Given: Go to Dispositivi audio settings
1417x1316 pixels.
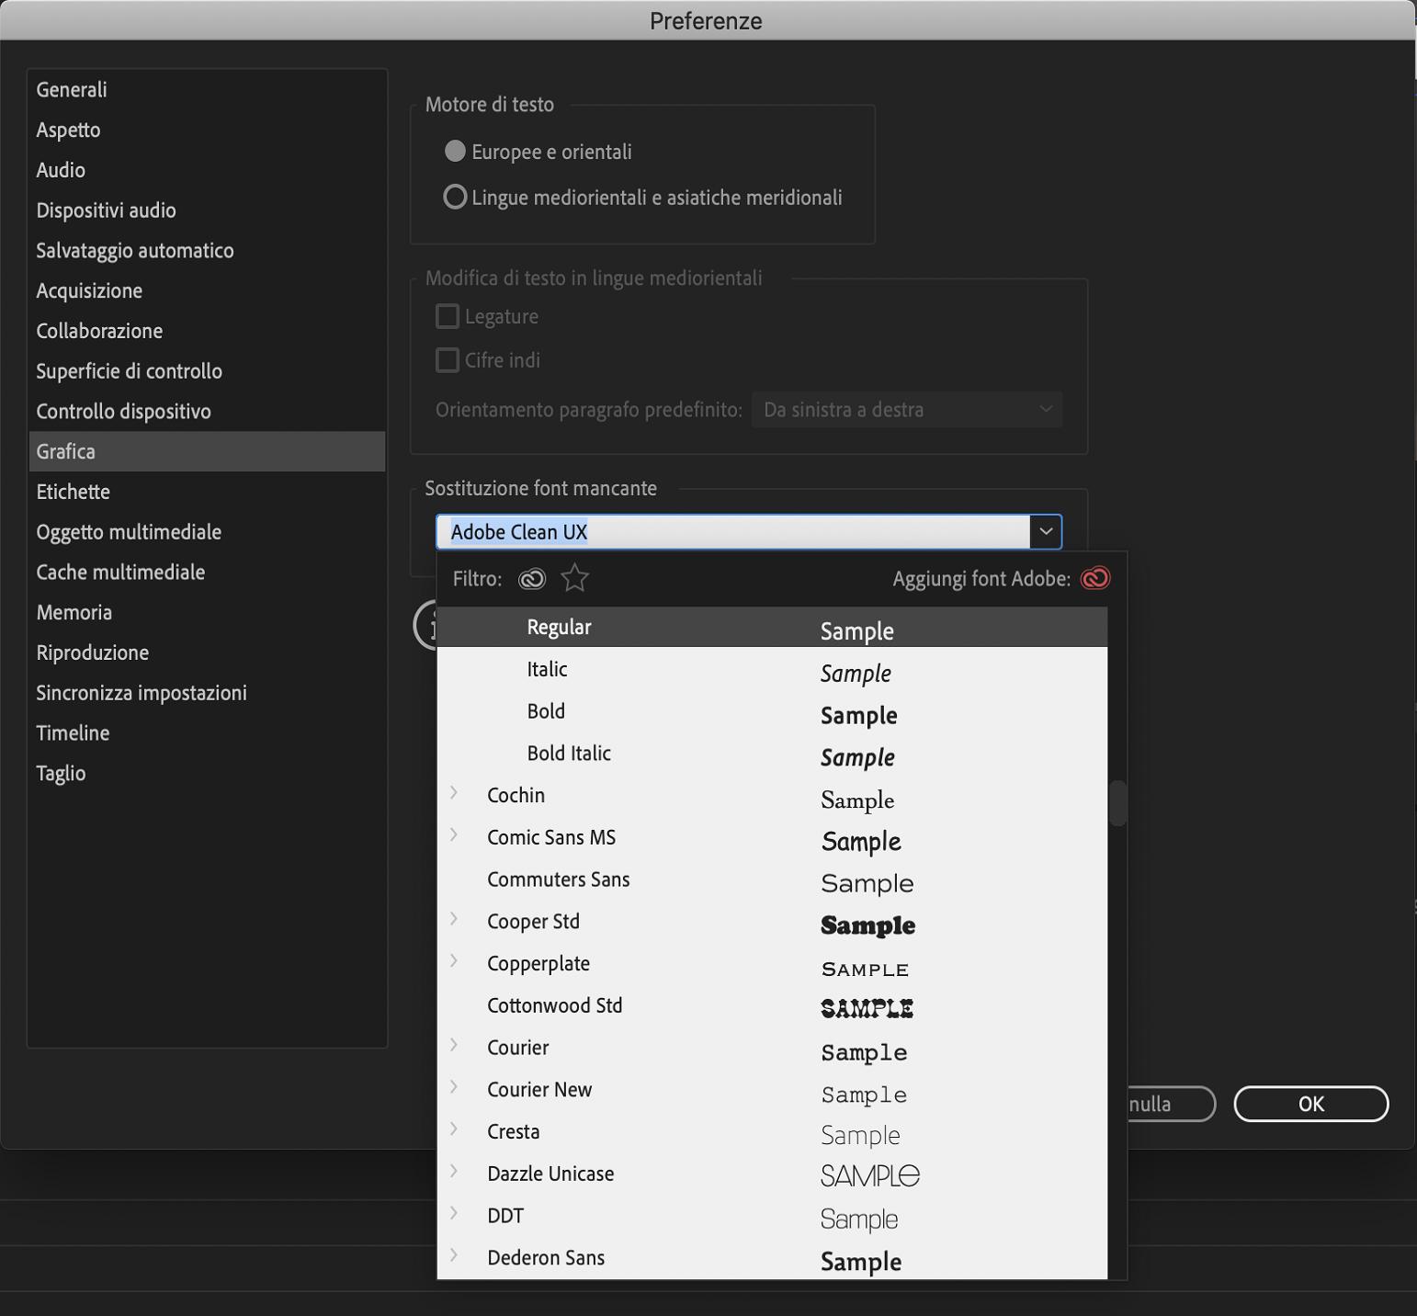Looking at the screenshot, I should 207,210.
